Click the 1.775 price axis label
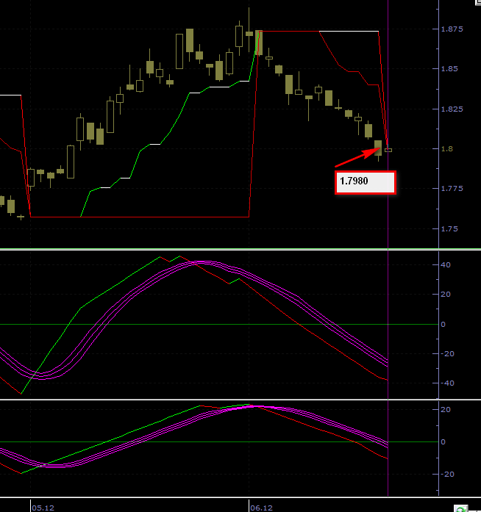The height and width of the screenshot is (512, 481). (x=452, y=189)
